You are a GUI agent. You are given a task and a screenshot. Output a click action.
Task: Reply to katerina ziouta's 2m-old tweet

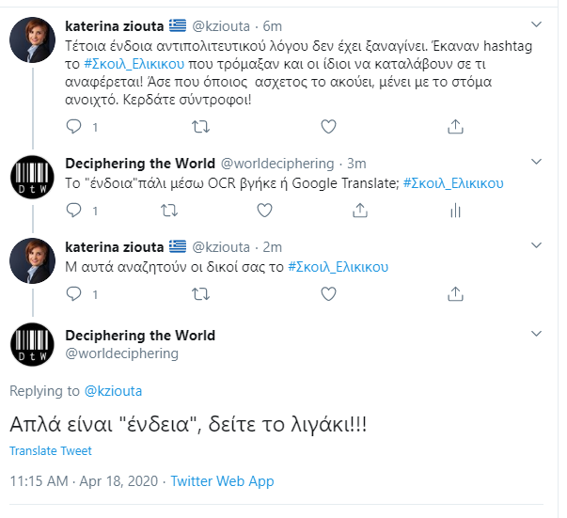(76, 295)
